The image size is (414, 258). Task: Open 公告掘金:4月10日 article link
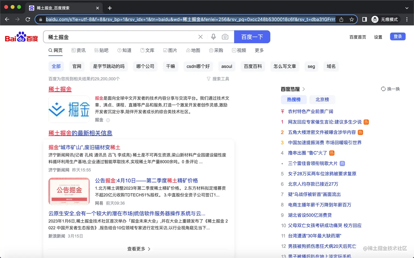click(x=146, y=181)
